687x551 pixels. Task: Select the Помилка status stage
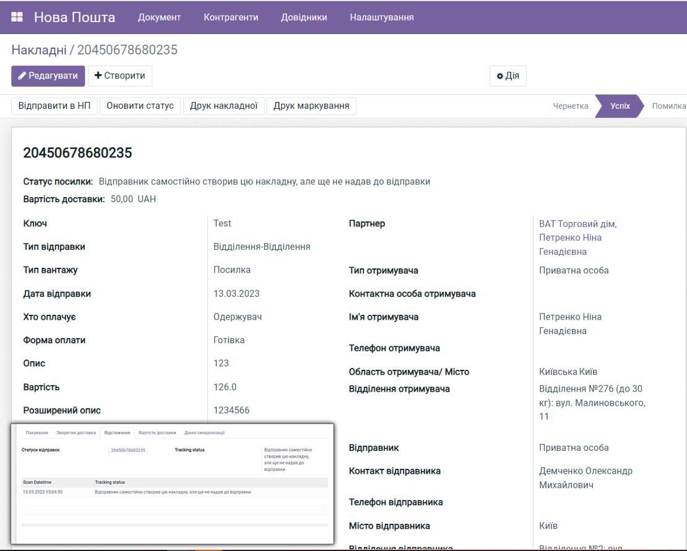click(668, 106)
